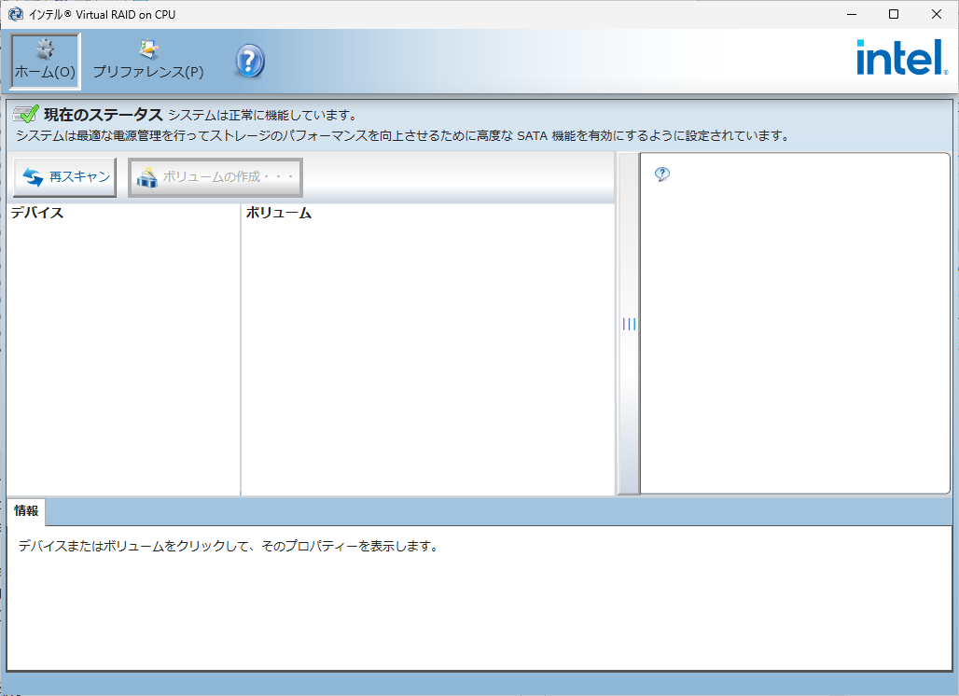Select the 情報 tab
This screenshot has height=696, width=959.
click(x=26, y=511)
